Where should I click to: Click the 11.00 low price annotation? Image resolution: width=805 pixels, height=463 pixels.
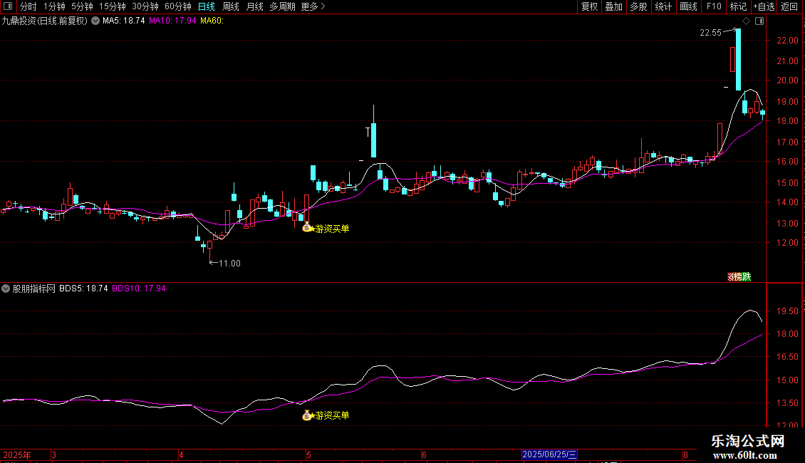pos(229,264)
